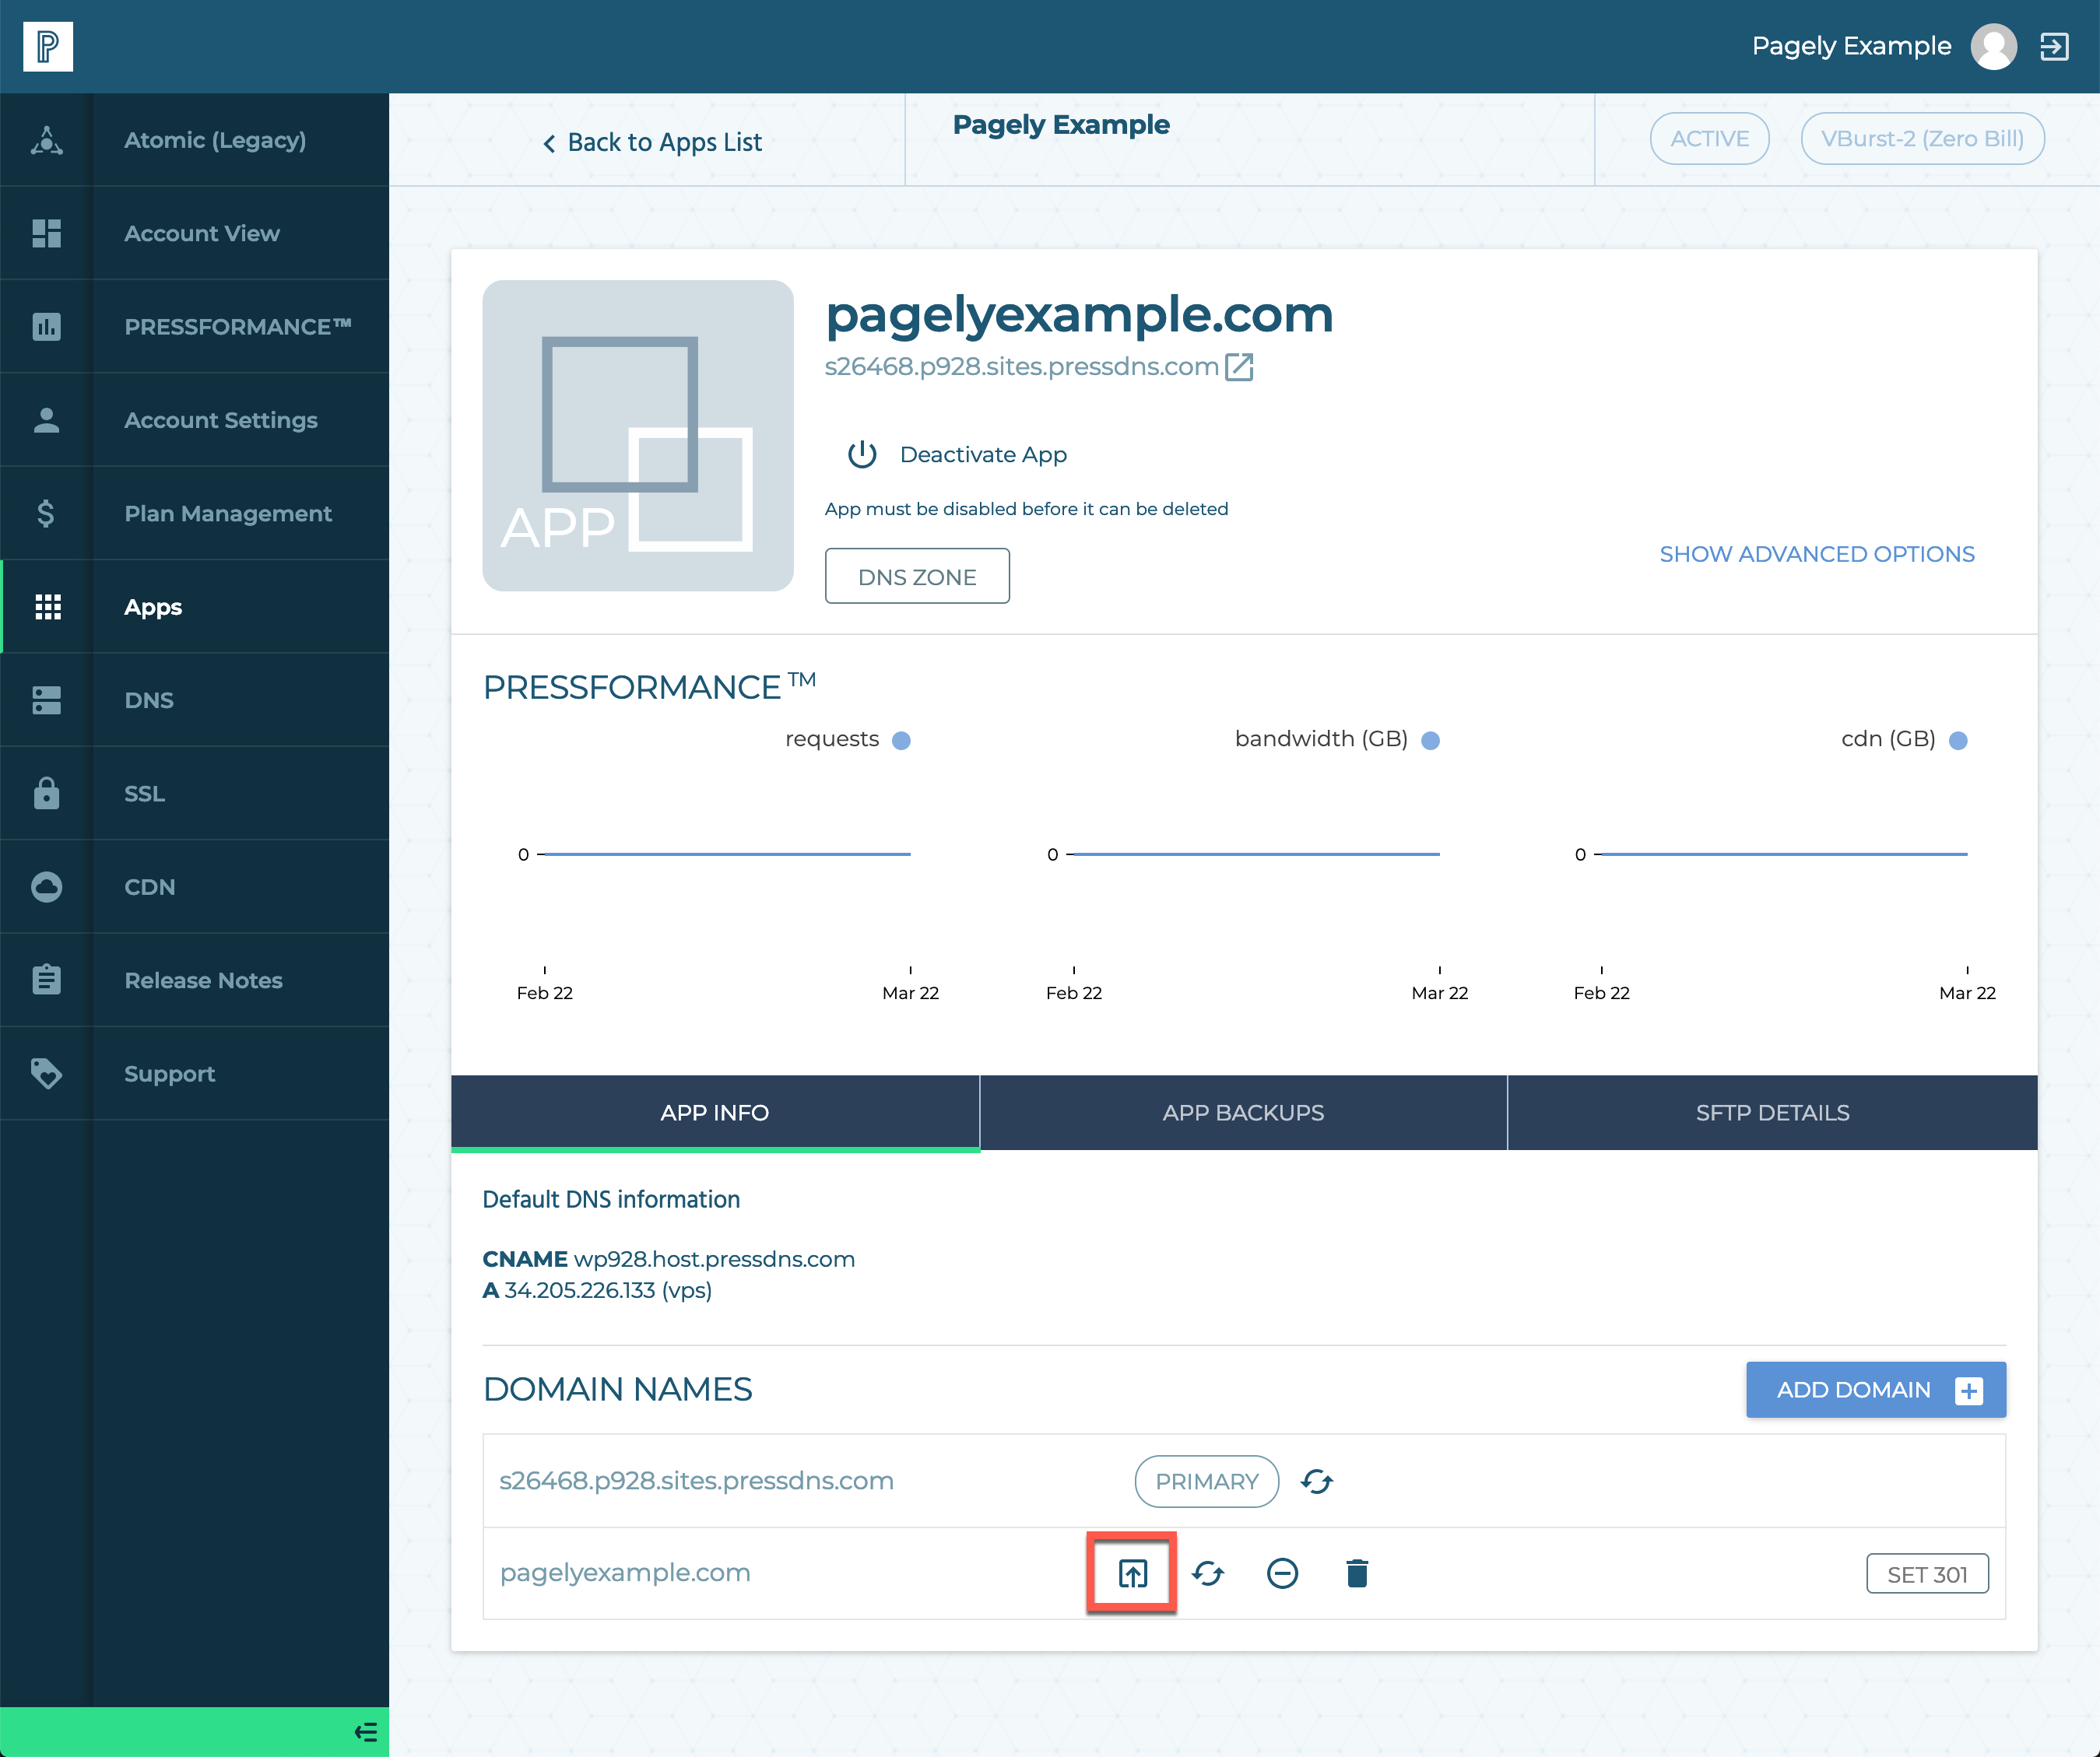
Task: Click the Deactivate App power icon
Action: [x=862, y=454]
